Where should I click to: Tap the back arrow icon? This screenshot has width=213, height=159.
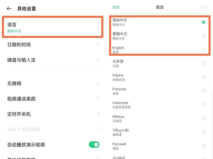9,8
